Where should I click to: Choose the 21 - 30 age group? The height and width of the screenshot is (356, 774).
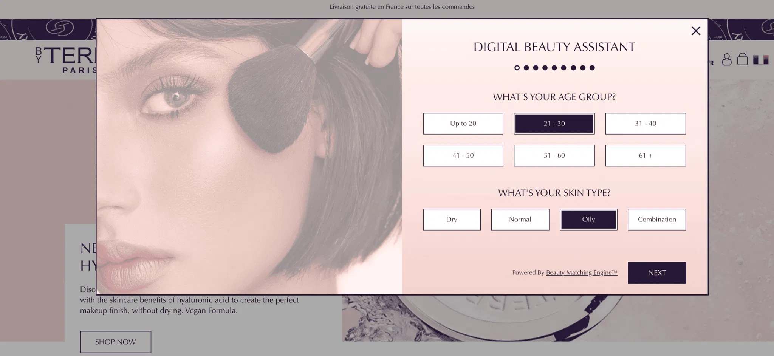pyautogui.click(x=554, y=124)
